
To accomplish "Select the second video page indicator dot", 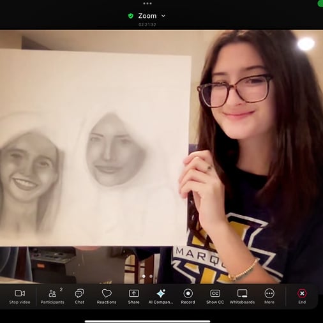I will click(151, 276).
